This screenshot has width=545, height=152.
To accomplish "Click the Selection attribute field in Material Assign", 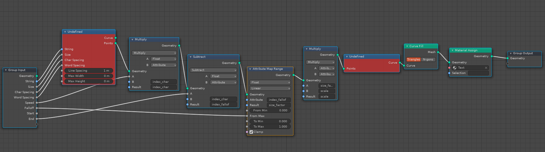I will click(478, 73).
